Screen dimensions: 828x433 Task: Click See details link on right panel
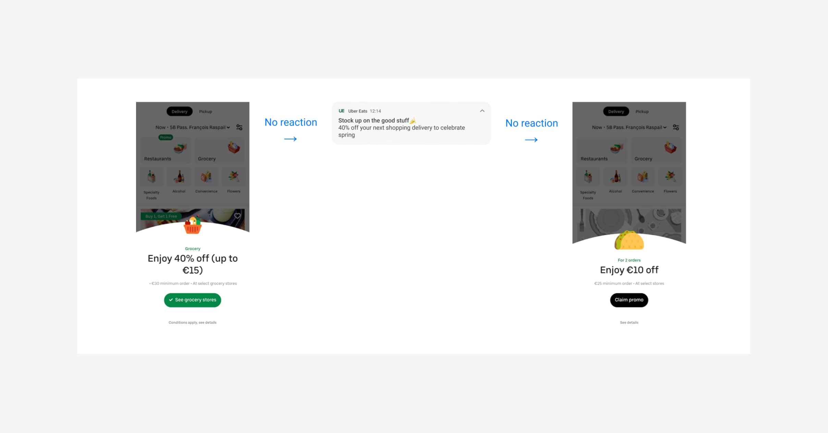(x=629, y=322)
